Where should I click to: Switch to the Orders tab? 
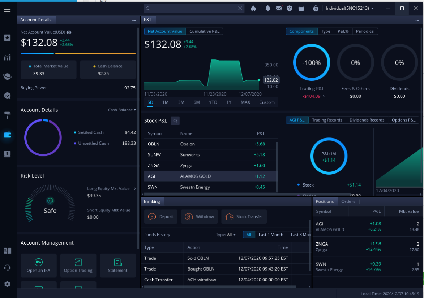[348, 201]
